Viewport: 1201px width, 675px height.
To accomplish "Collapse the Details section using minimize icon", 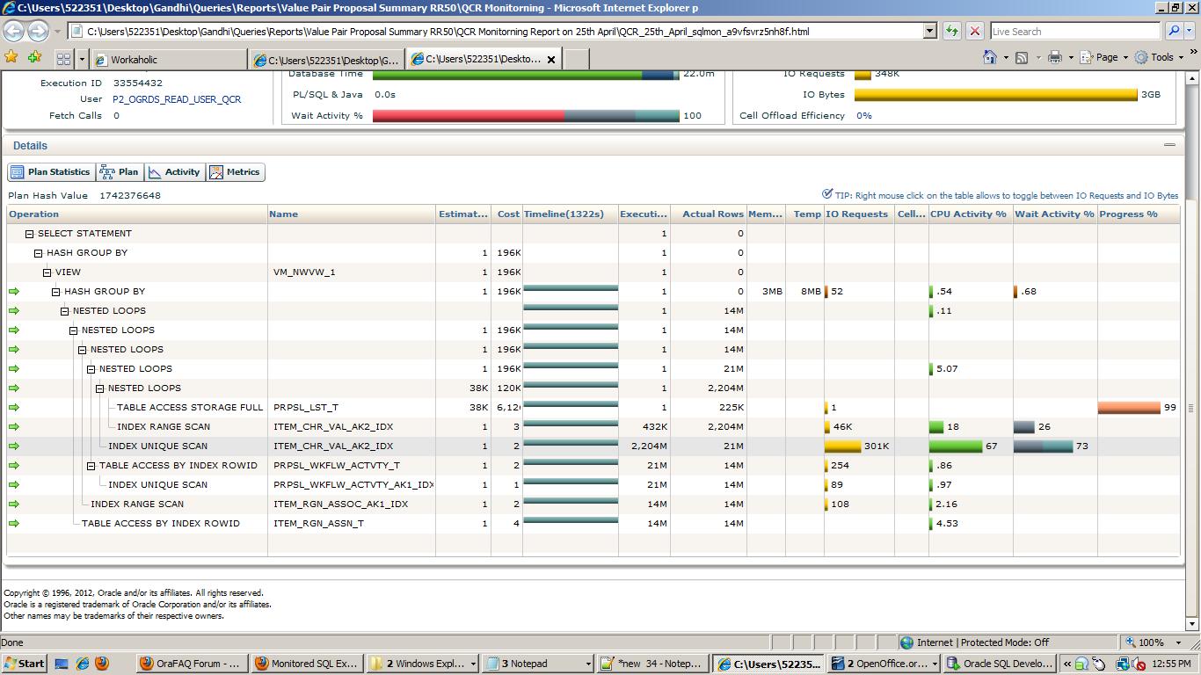I will 1169,145.
